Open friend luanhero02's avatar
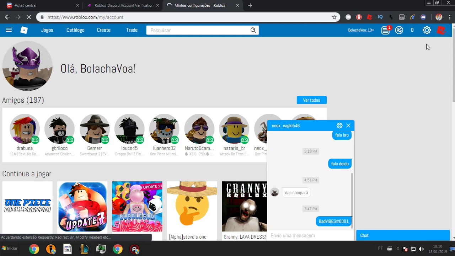The height and width of the screenshot is (256, 455). coord(164,129)
